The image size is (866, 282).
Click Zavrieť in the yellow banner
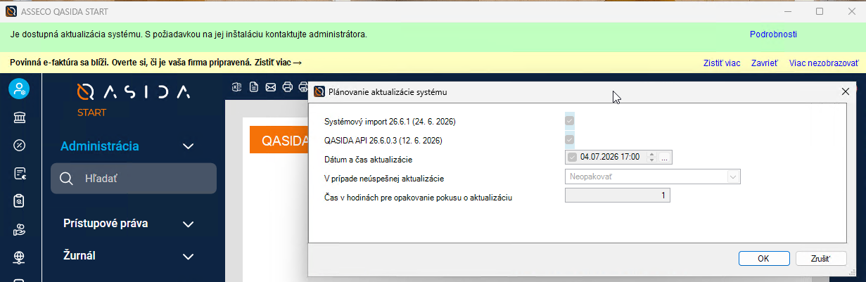point(765,63)
